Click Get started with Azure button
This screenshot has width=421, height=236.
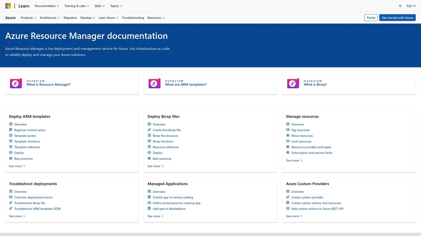tap(397, 18)
